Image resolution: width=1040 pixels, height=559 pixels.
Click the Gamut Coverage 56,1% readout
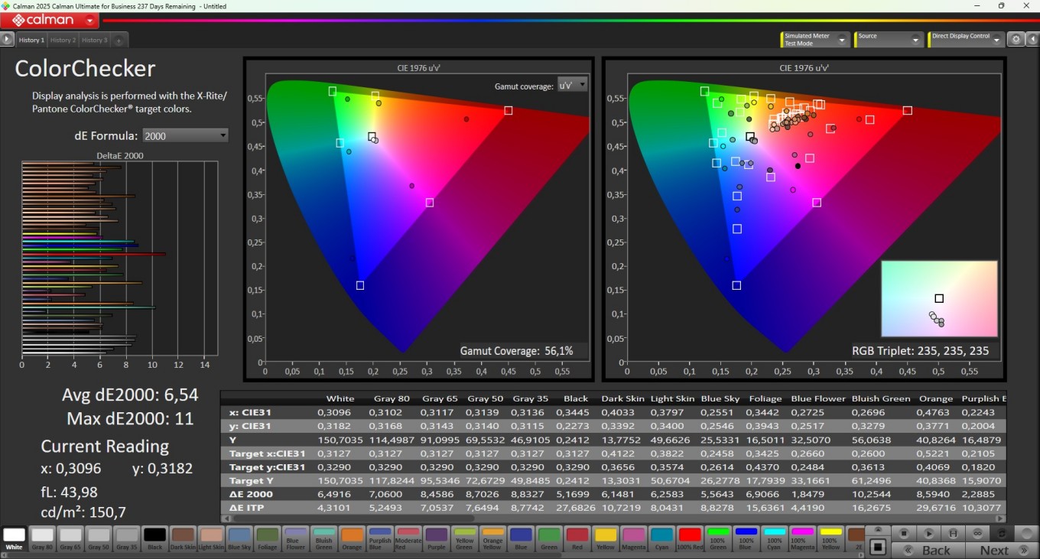point(516,351)
